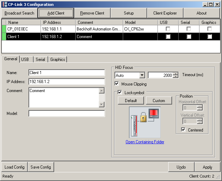The image size is (222, 181).
Task: Maximize the CP-Link 3 Configuration window
Action: pos(211,4)
